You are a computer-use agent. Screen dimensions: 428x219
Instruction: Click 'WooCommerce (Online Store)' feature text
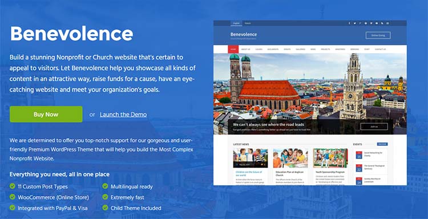[x=54, y=197]
